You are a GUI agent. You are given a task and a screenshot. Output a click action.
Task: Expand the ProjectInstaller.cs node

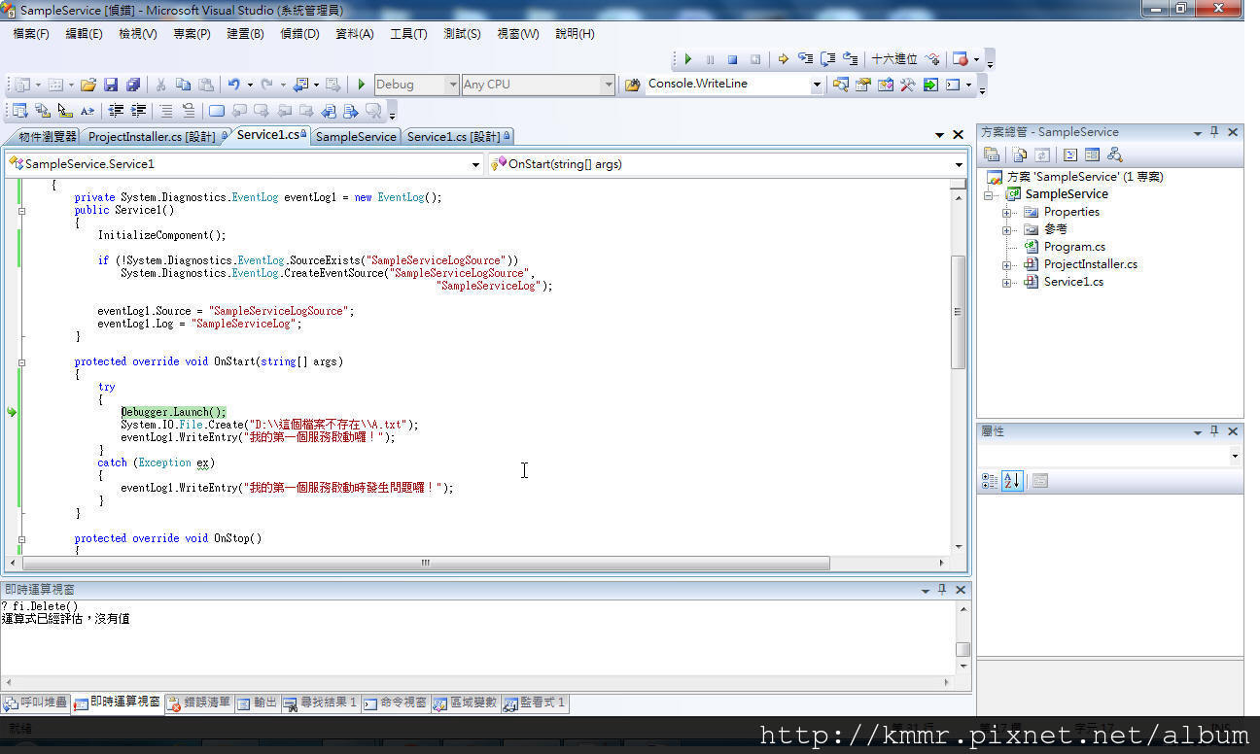1007,265
